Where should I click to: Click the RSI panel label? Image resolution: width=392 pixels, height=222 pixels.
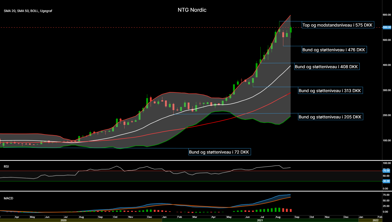[6, 167]
